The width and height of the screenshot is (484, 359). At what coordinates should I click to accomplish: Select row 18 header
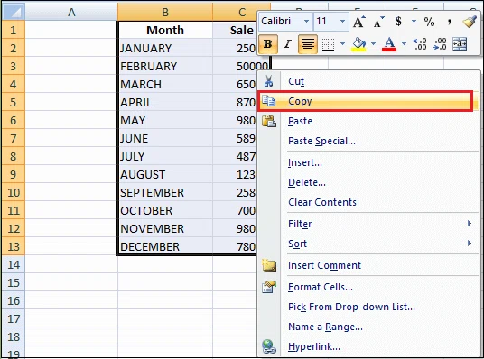point(14,336)
